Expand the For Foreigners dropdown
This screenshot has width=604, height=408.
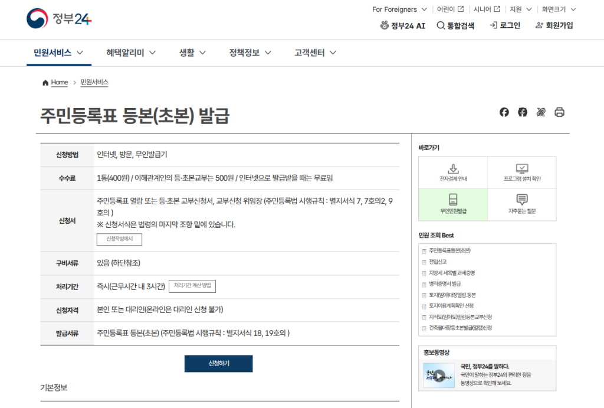(x=399, y=9)
